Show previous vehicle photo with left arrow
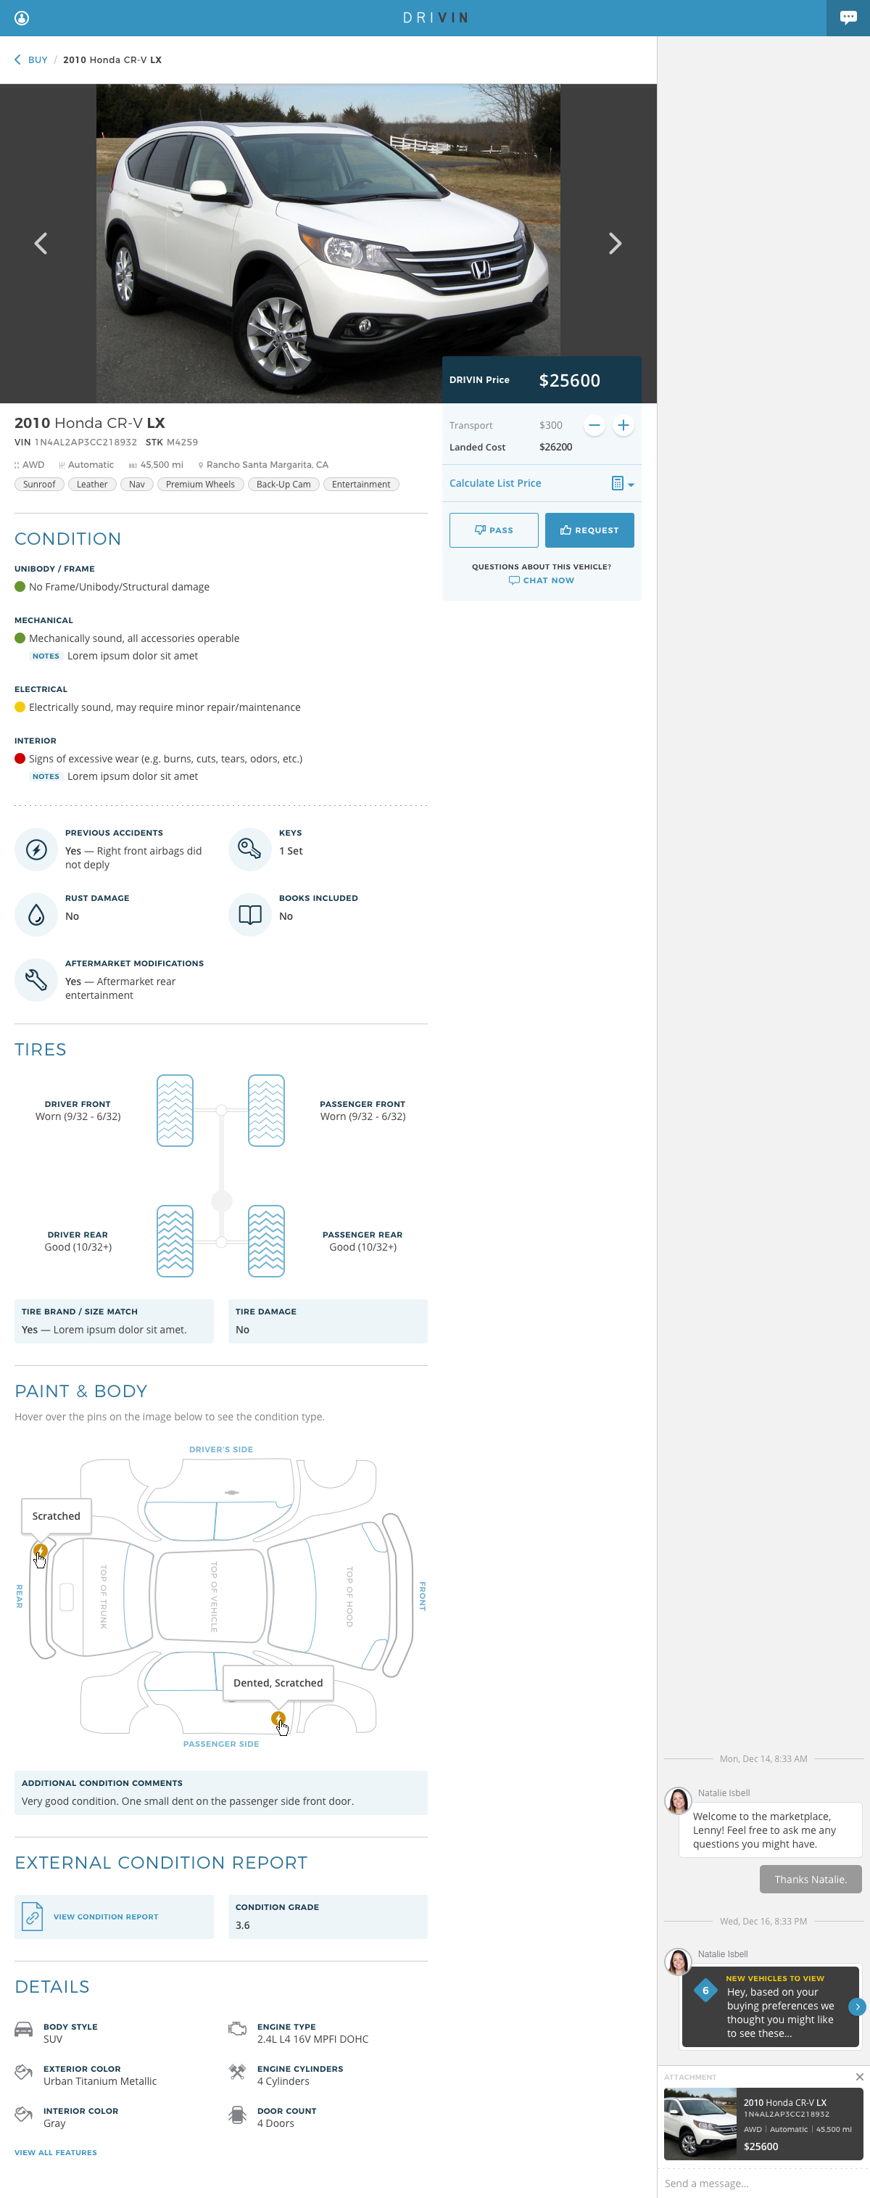 pos(40,243)
